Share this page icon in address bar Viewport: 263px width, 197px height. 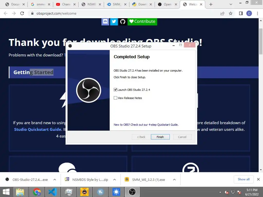click(x=222, y=13)
